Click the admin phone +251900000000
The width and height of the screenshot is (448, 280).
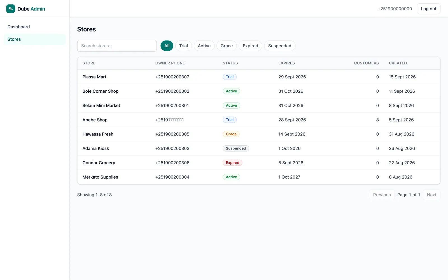tap(395, 9)
